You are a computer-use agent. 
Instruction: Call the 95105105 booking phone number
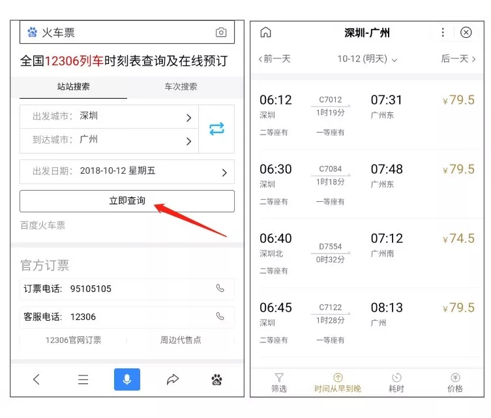tap(220, 289)
